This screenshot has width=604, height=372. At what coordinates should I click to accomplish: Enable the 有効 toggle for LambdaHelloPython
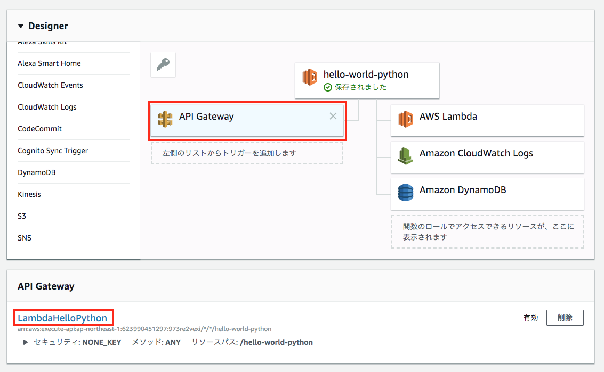click(x=531, y=317)
